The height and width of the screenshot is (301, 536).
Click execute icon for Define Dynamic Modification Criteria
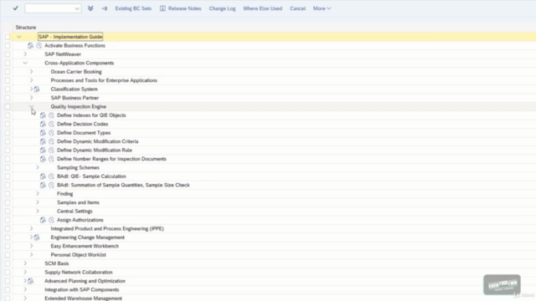click(51, 141)
